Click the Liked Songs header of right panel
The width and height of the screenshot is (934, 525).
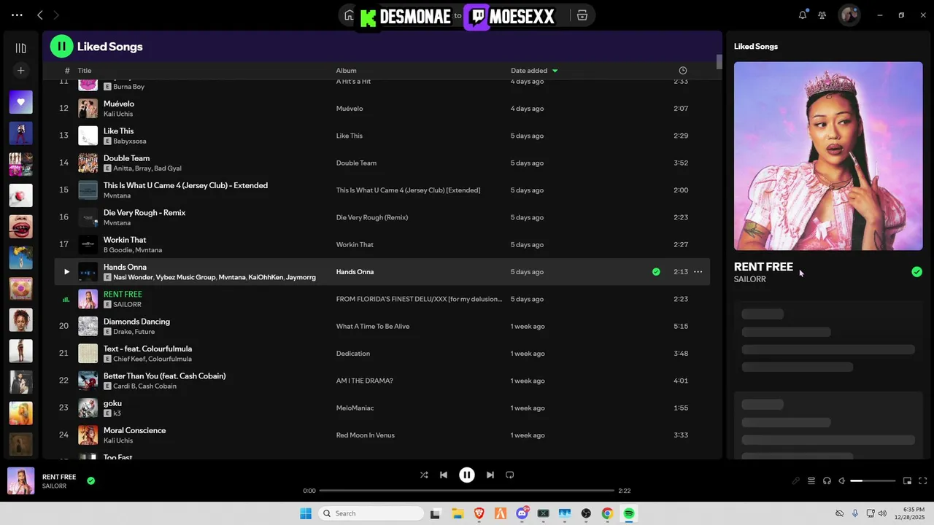click(x=756, y=46)
